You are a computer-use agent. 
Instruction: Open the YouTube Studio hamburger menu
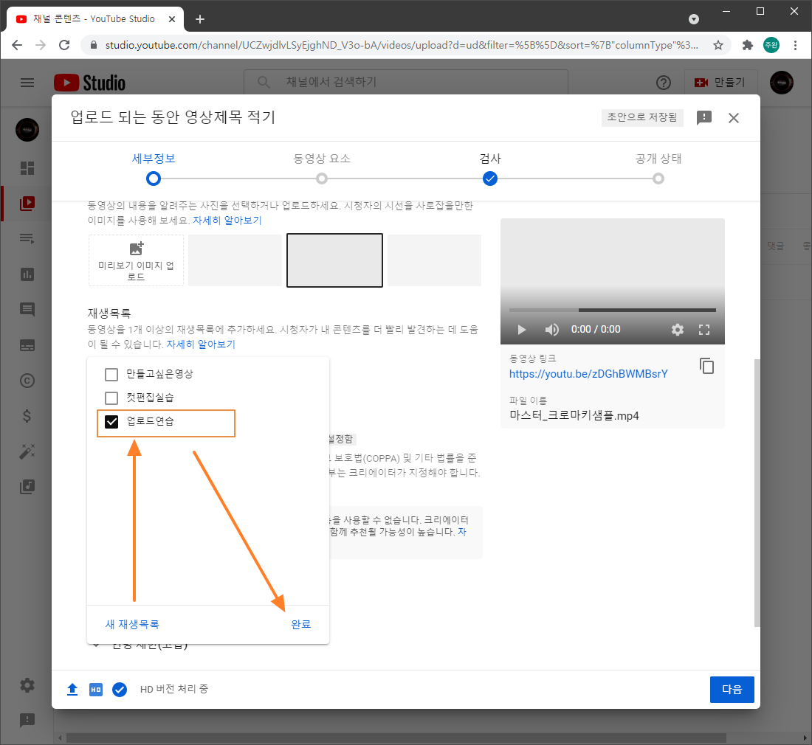click(x=27, y=83)
